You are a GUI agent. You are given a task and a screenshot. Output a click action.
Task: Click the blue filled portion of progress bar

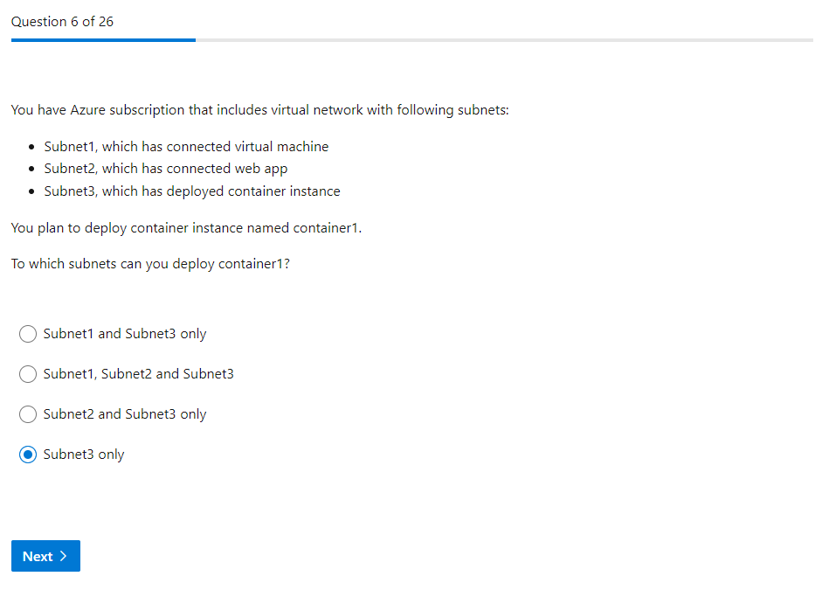(103, 40)
